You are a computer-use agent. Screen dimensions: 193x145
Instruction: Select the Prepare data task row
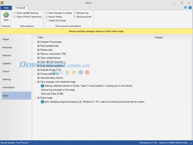46,50
